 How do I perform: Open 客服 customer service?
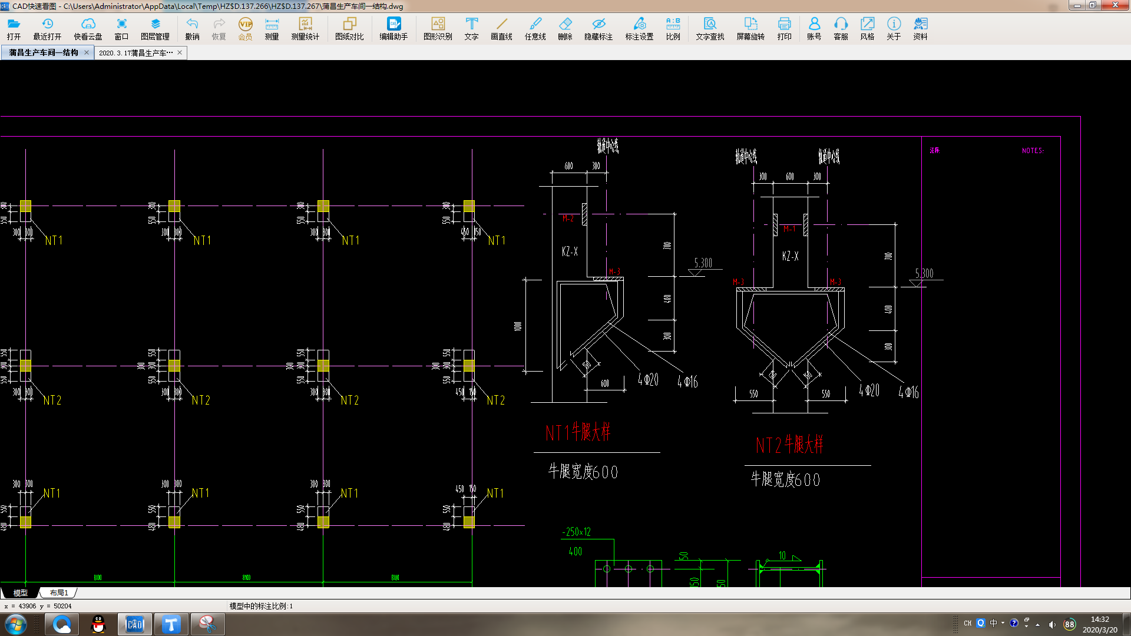tap(841, 28)
